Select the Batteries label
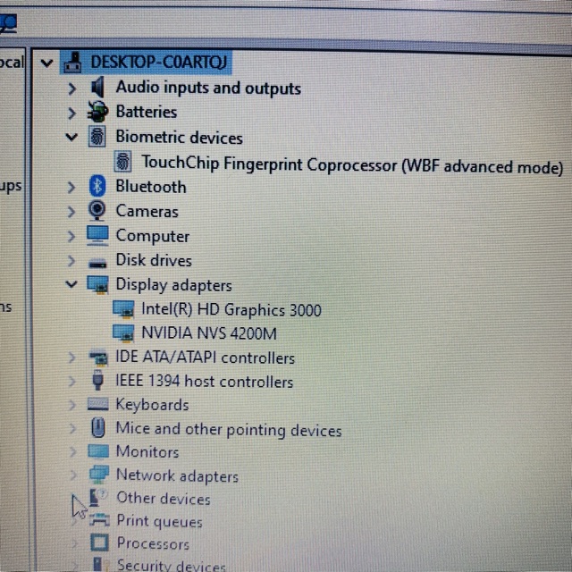 (x=147, y=112)
